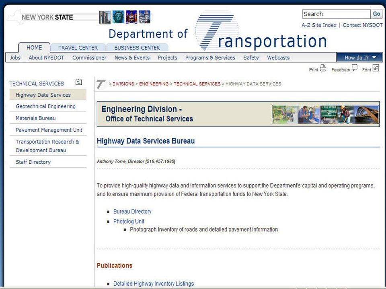Open the Photolog Unit link
This screenshot has height=289, width=386.
tap(129, 221)
